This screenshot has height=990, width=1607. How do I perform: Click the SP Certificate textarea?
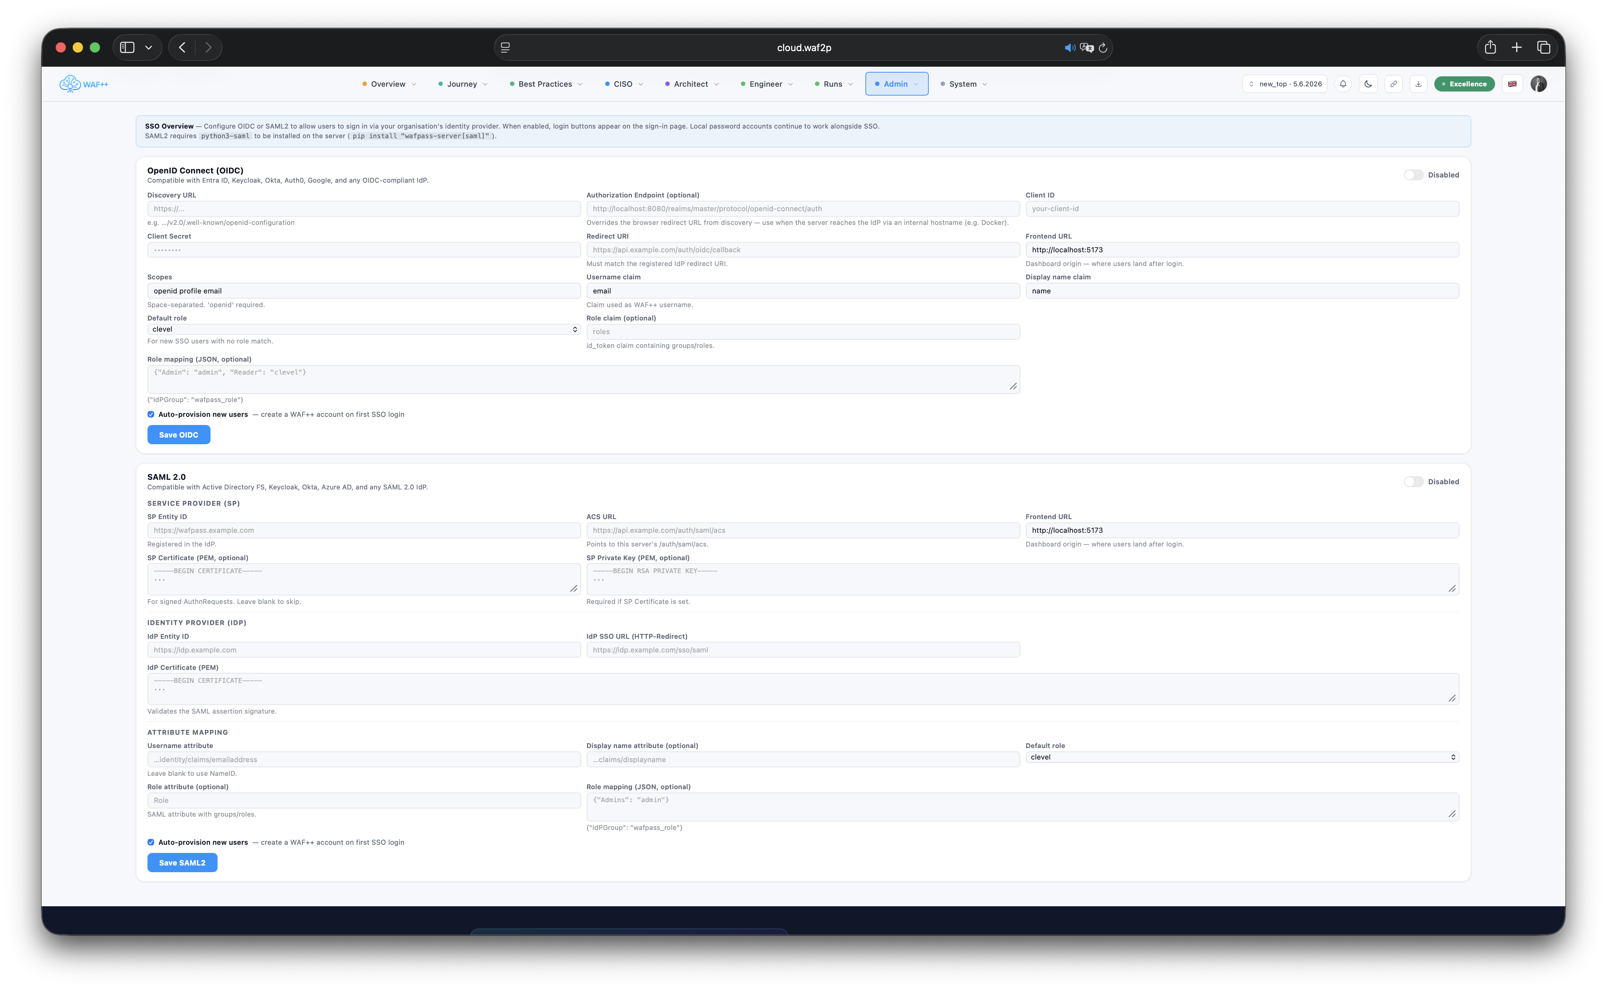point(364,579)
